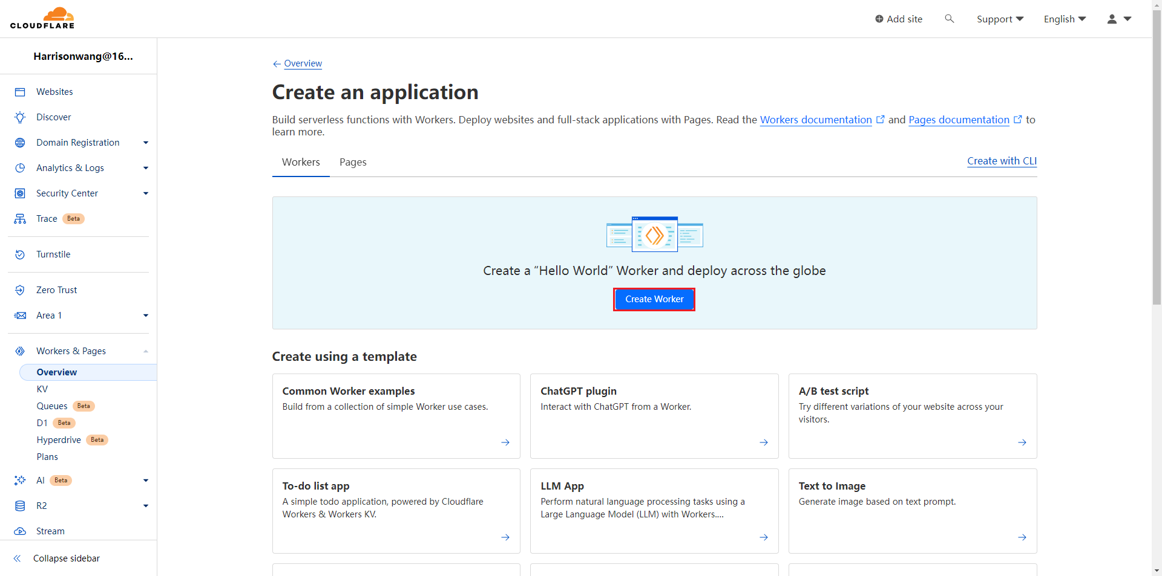This screenshot has width=1162, height=576.
Task: Expand the Domain Registration menu
Action: [145, 143]
